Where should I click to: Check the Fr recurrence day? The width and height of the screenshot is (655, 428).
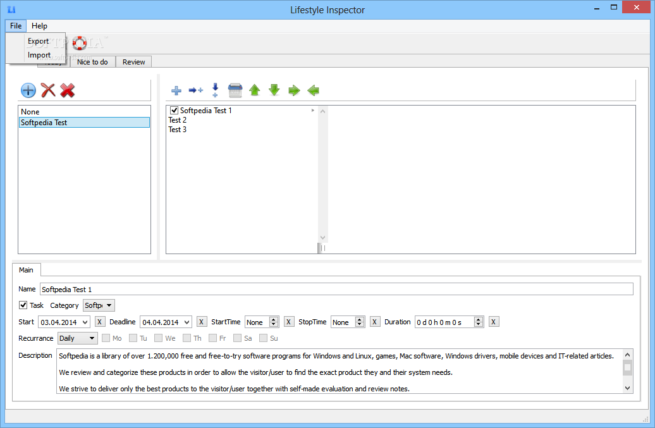(212, 338)
